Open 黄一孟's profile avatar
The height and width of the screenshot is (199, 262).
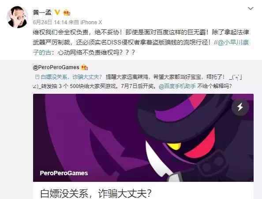coord(17,17)
